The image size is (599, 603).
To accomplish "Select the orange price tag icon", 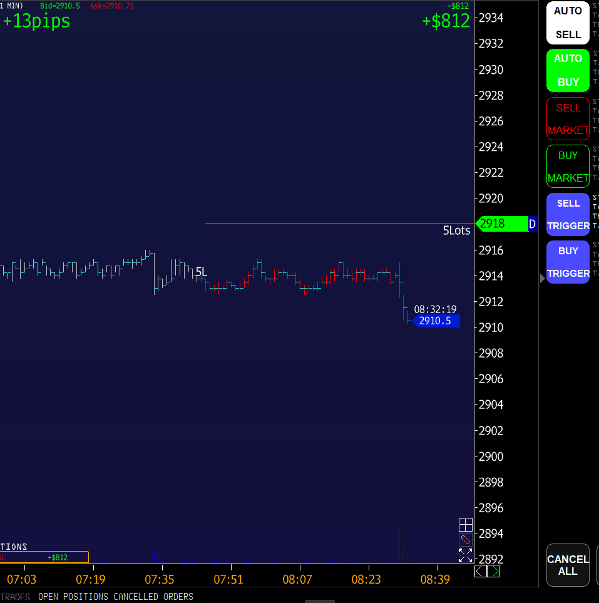I will pyautogui.click(x=466, y=540).
